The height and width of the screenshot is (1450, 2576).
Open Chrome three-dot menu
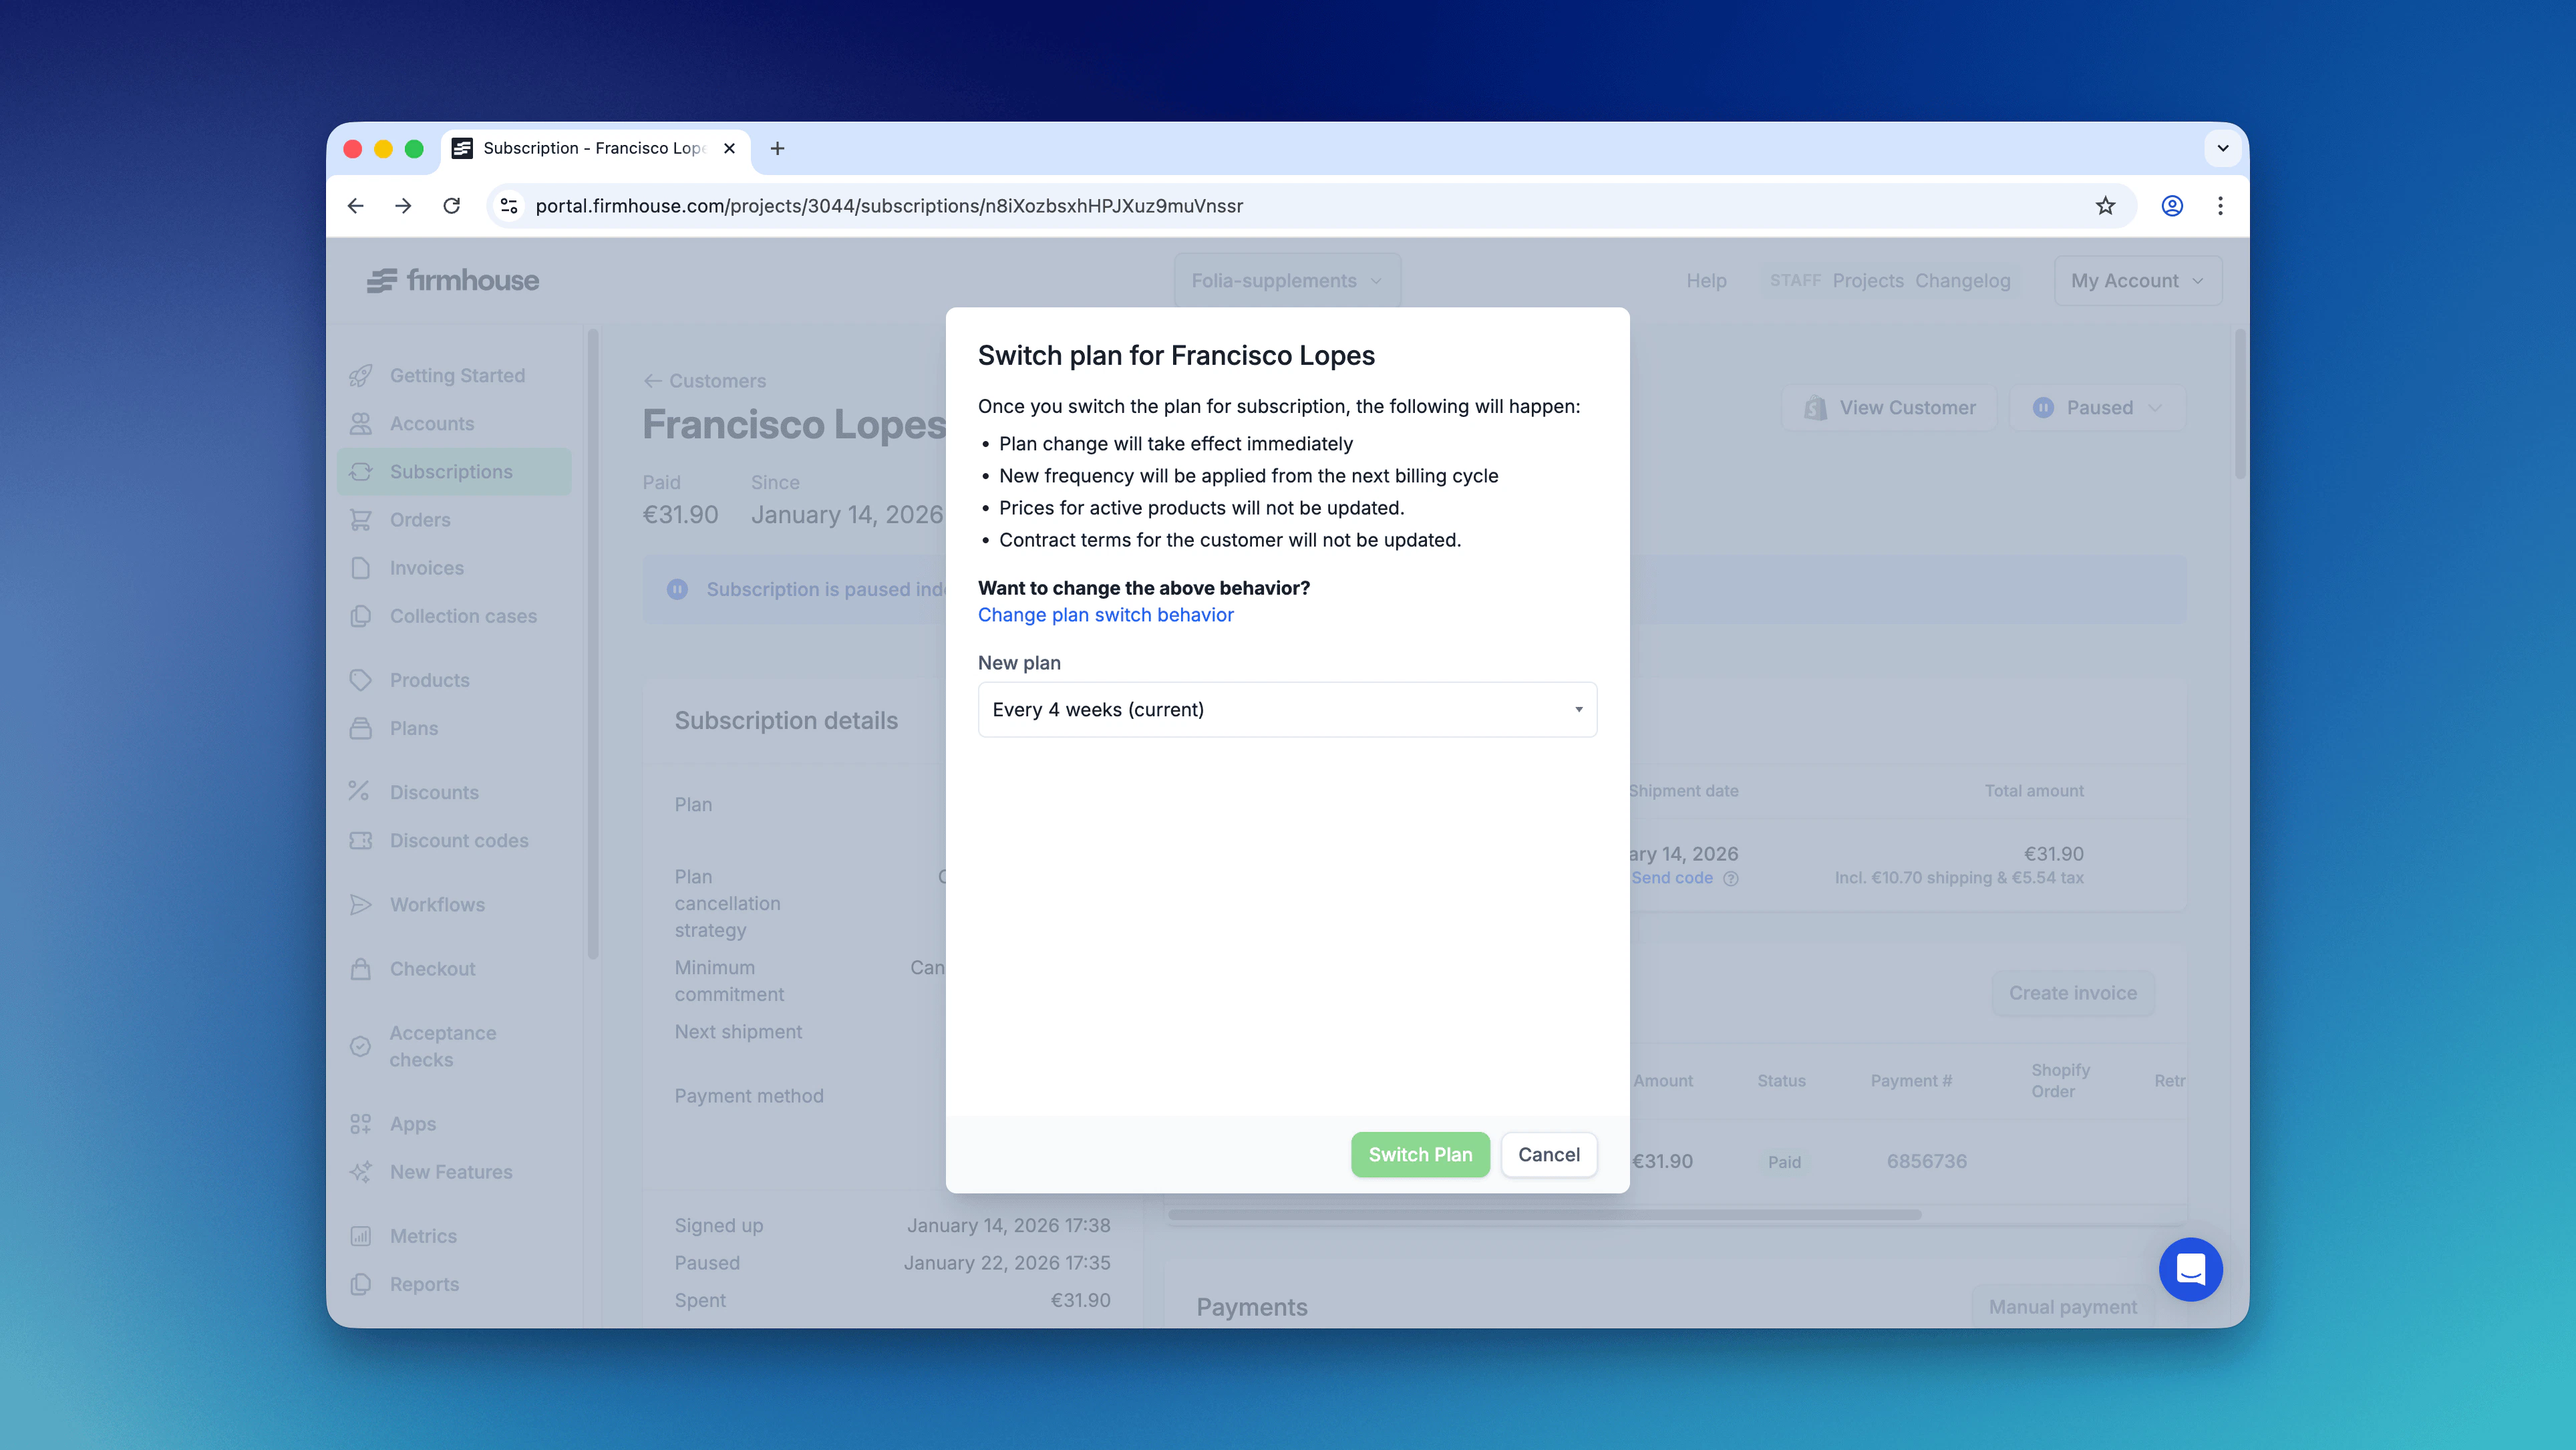[2220, 206]
